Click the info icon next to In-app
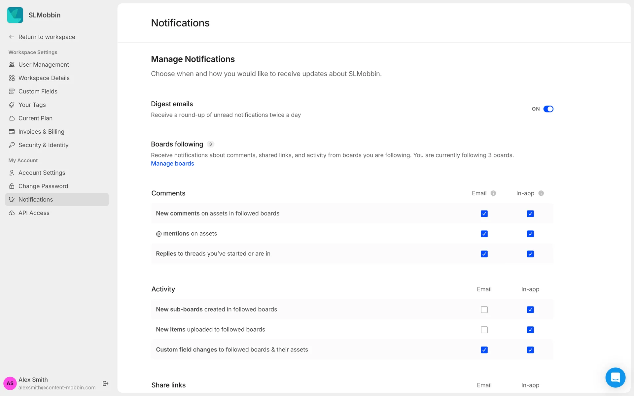This screenshot has height=396, width=634. (541, 193)
